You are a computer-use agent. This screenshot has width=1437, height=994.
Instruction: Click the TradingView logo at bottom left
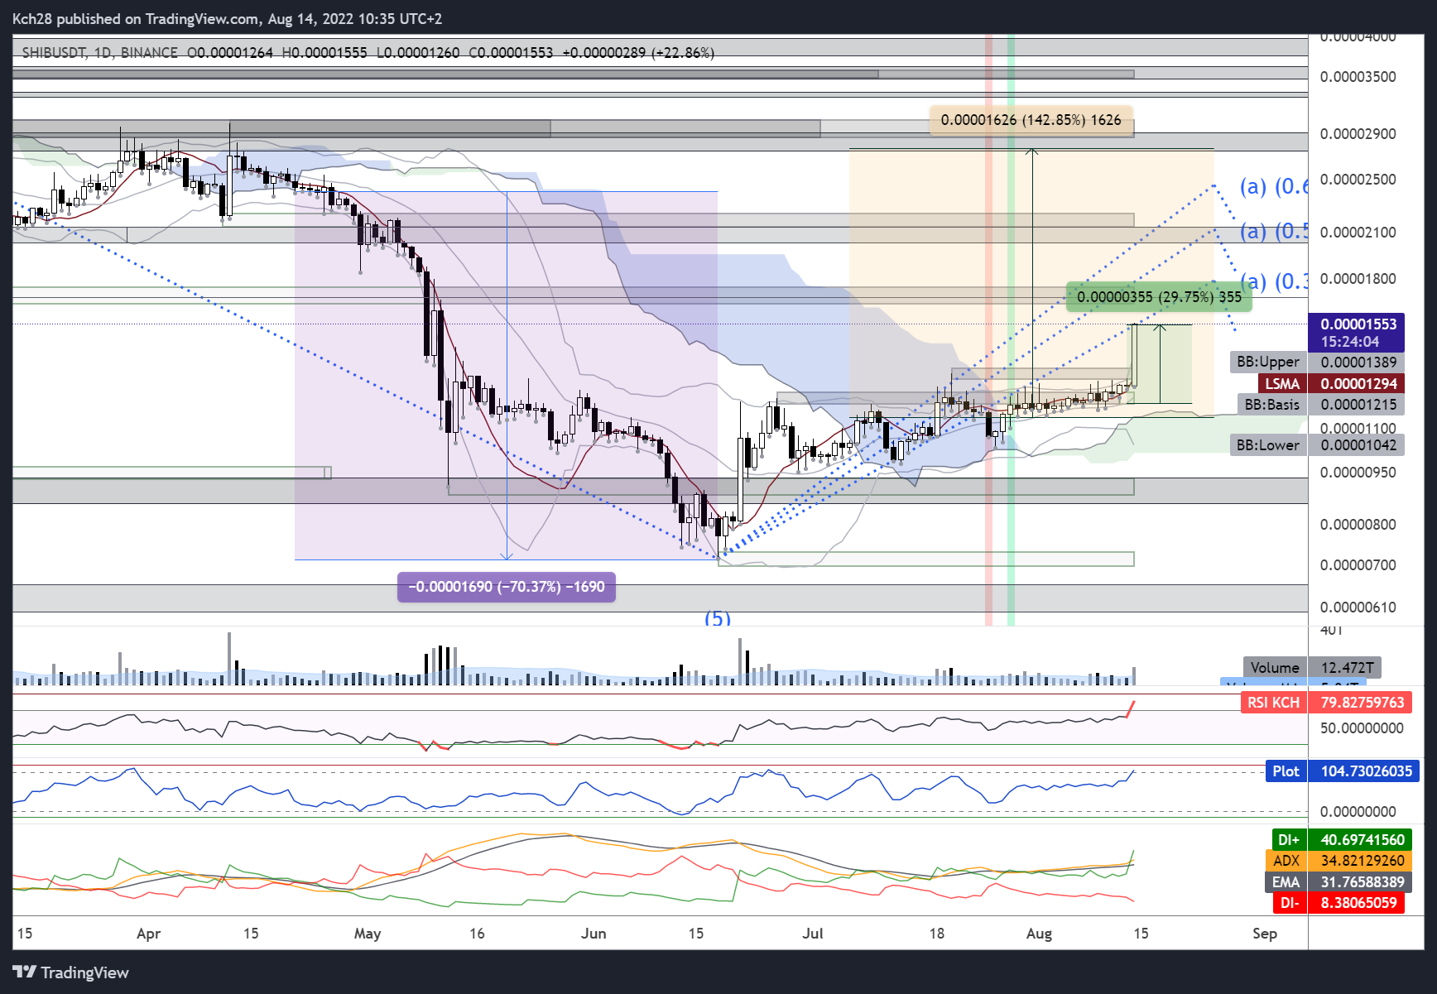coord(71,972)
